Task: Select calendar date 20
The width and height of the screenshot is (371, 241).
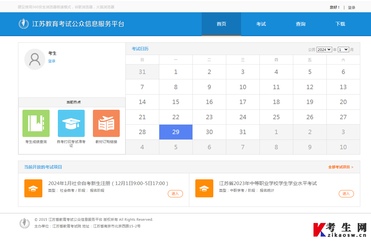Action: (x=343, y=102)
